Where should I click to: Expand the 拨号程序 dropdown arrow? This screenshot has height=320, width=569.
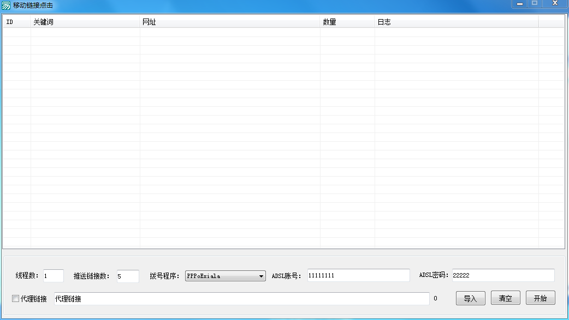click(x=261, y=276)
